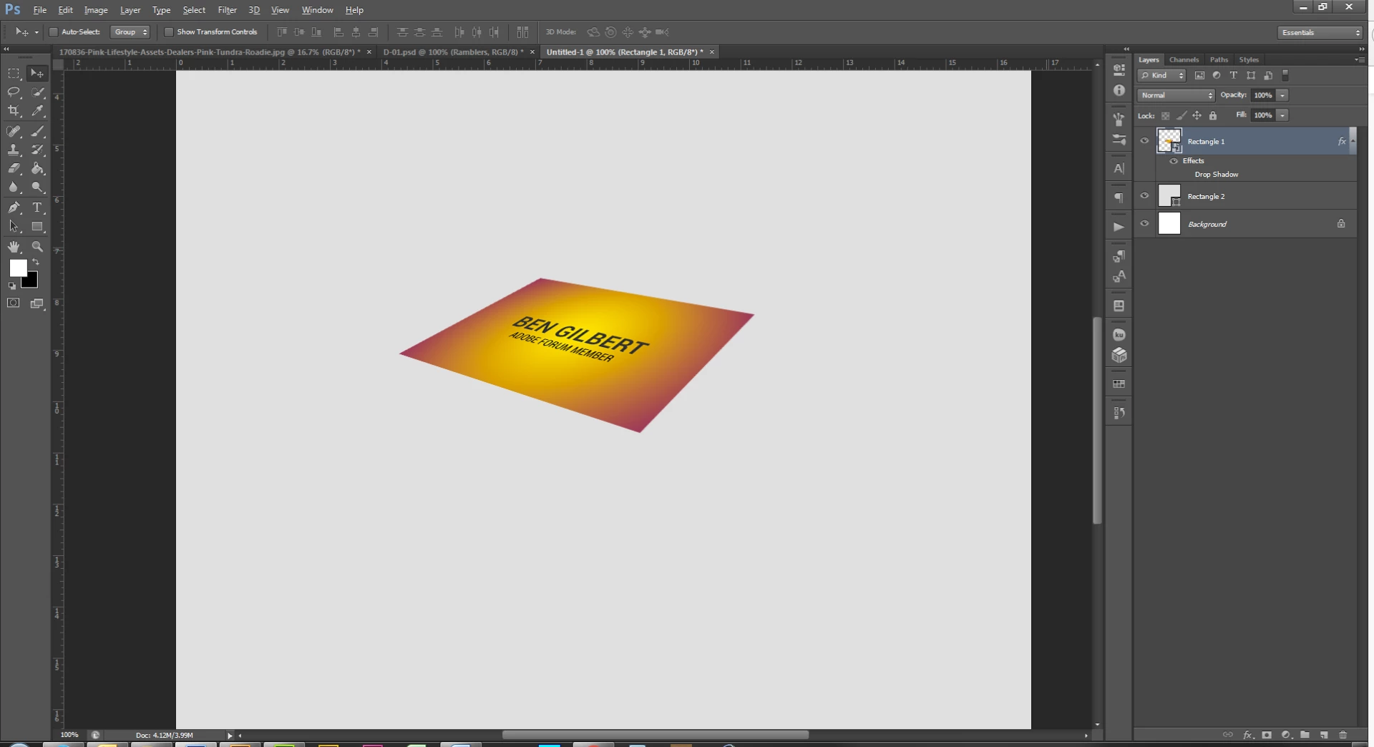Switch to the Channels tab

click(1184, 59)
